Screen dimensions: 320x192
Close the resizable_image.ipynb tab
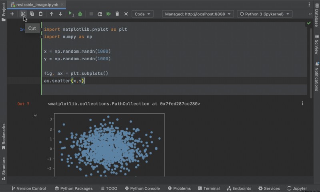tap(62, 4)
